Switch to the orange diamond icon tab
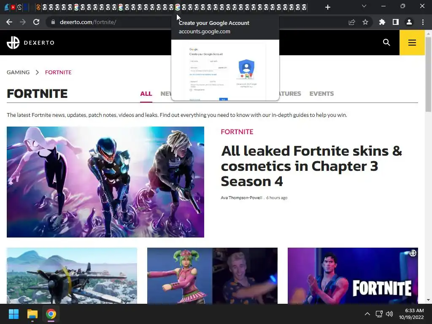This screenshot has height=324, width=432. (38, 7)
